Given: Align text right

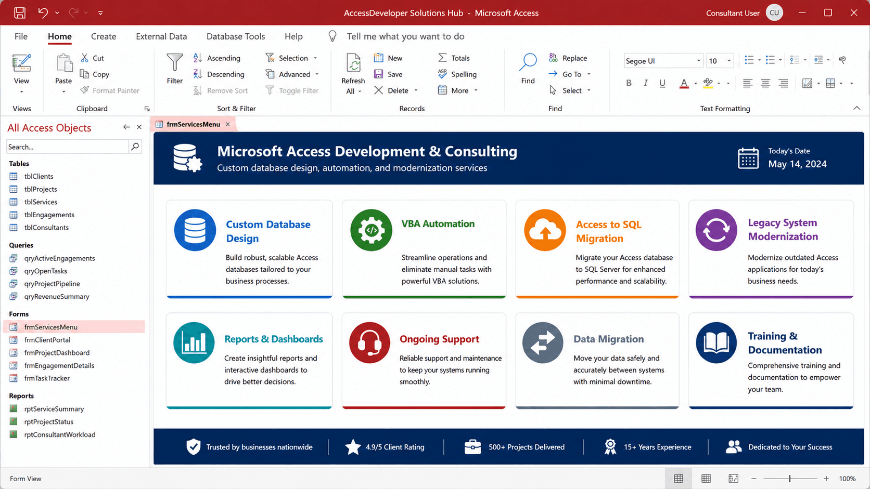Looking at the screenshot, I should 783,83.
